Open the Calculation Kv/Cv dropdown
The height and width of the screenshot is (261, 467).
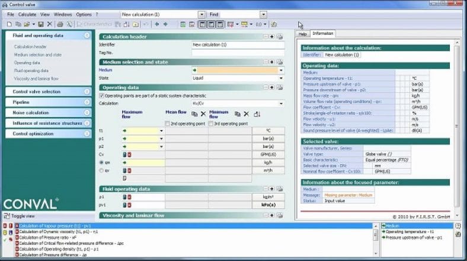tap(280, 103)
